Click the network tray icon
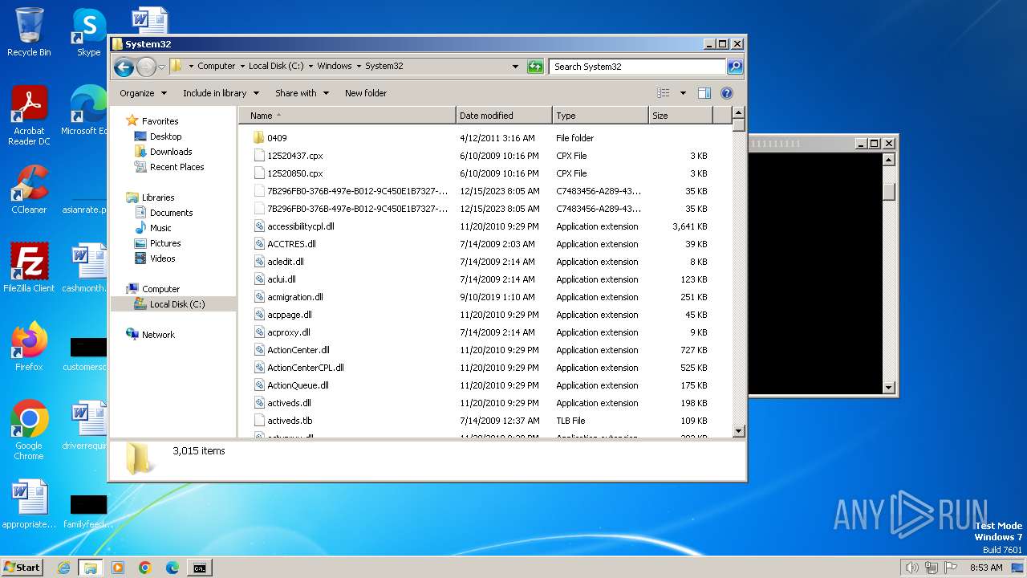The width and height of the screenshot is (1027, 578). 932,568
